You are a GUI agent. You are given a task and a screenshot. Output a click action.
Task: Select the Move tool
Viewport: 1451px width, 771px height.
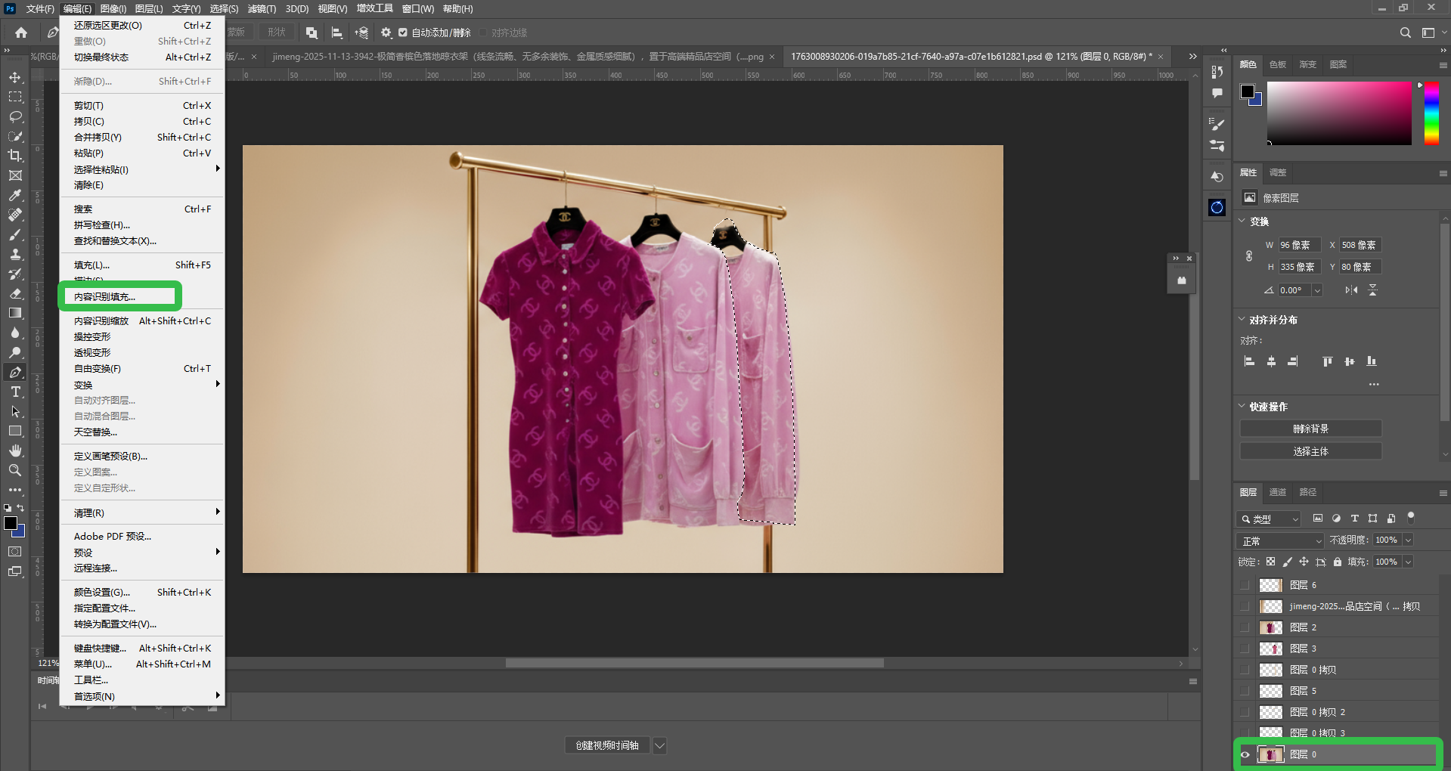click(x=15, y=77)
